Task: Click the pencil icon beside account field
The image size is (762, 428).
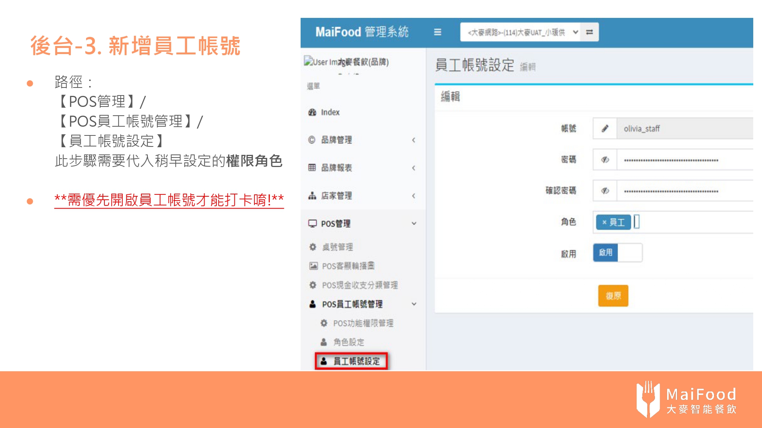Action: click(605, 129)
